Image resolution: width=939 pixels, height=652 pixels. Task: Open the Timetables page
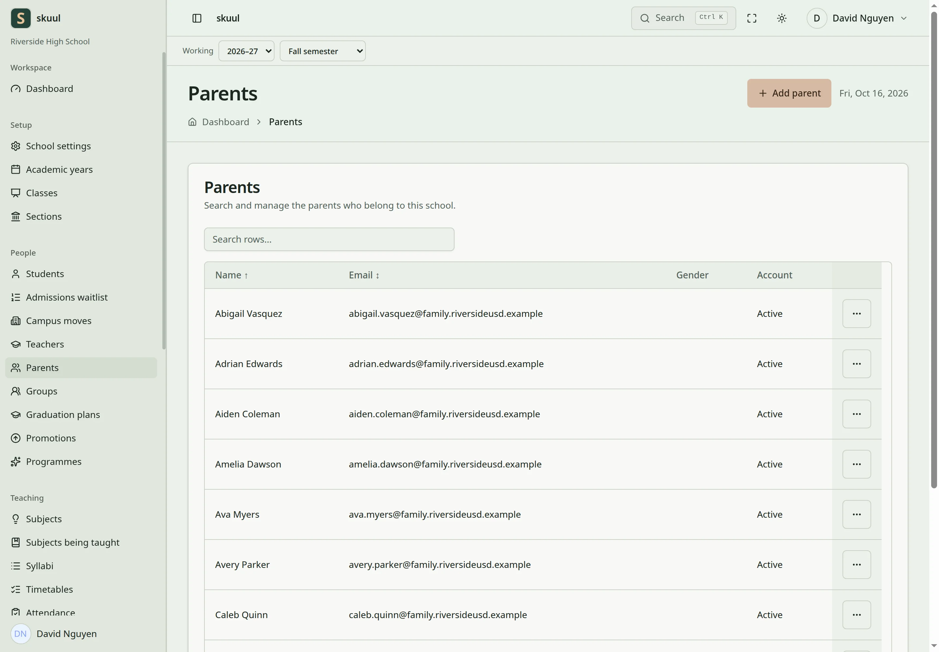(81, 589)
